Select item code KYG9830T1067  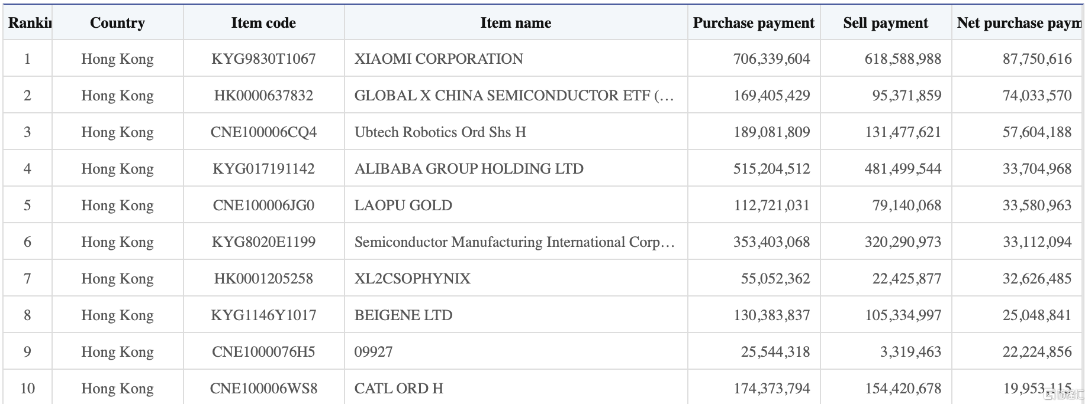(263, 59)
